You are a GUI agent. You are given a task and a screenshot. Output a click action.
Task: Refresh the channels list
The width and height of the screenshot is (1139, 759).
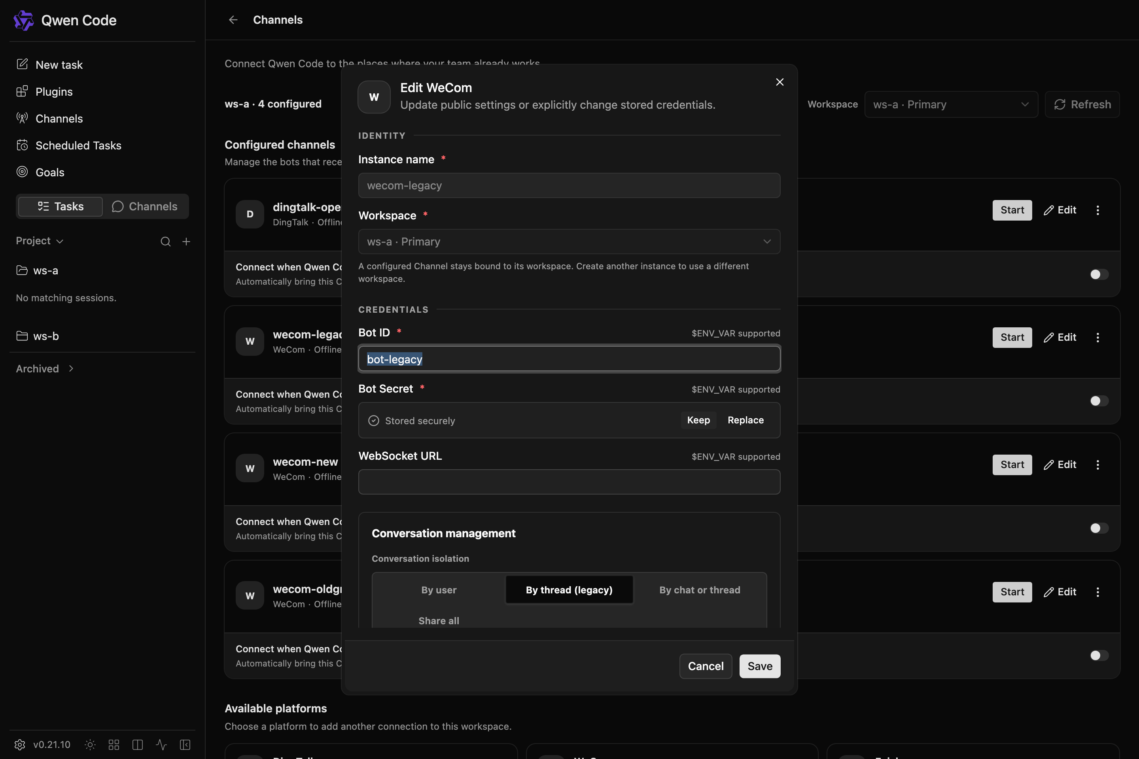click(1082, 104)
